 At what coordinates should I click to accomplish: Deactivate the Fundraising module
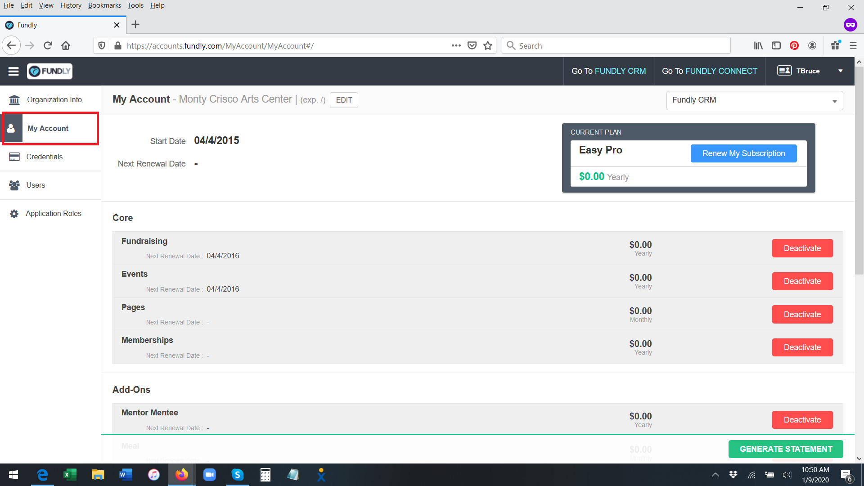[802, 248]
